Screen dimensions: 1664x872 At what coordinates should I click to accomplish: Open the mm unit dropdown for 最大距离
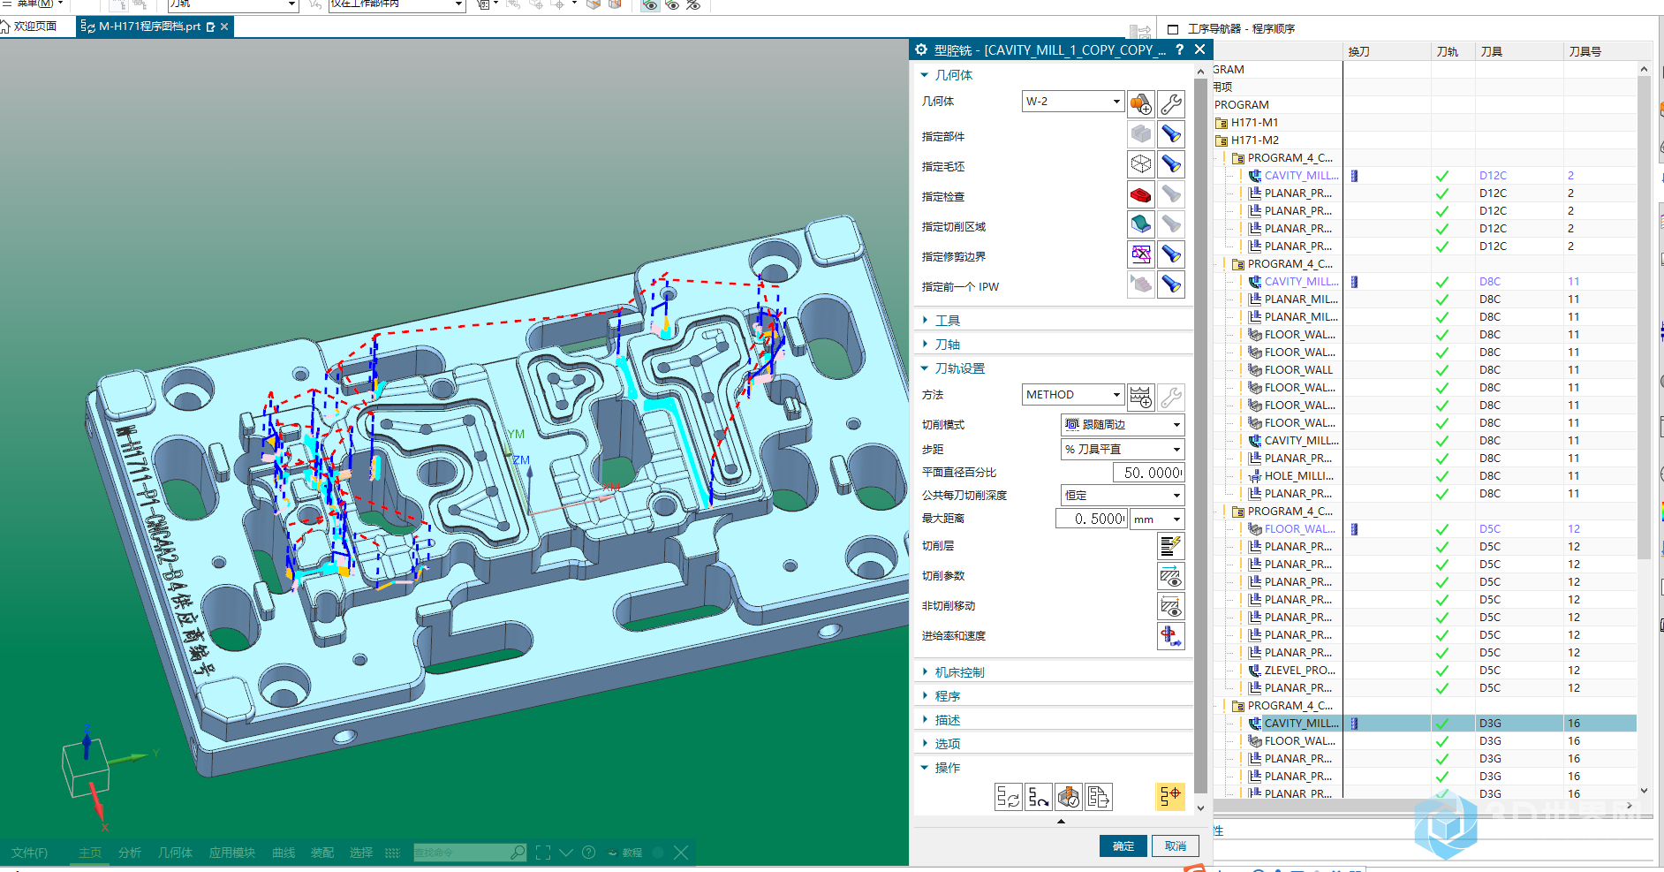(1157, 519)
